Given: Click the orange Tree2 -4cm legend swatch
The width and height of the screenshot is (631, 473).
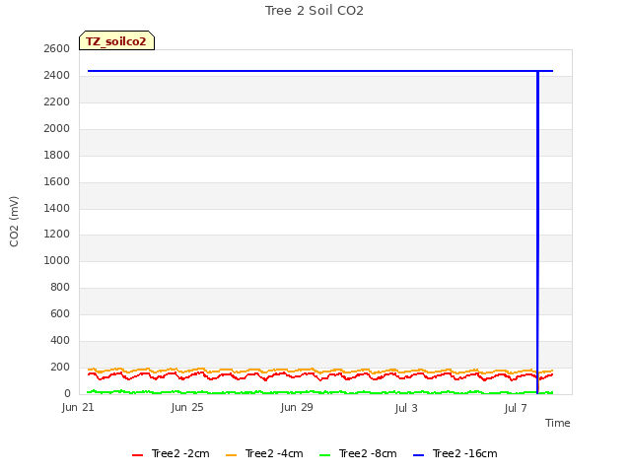Looking at the screenshot, I should click(x=232, y=455).
